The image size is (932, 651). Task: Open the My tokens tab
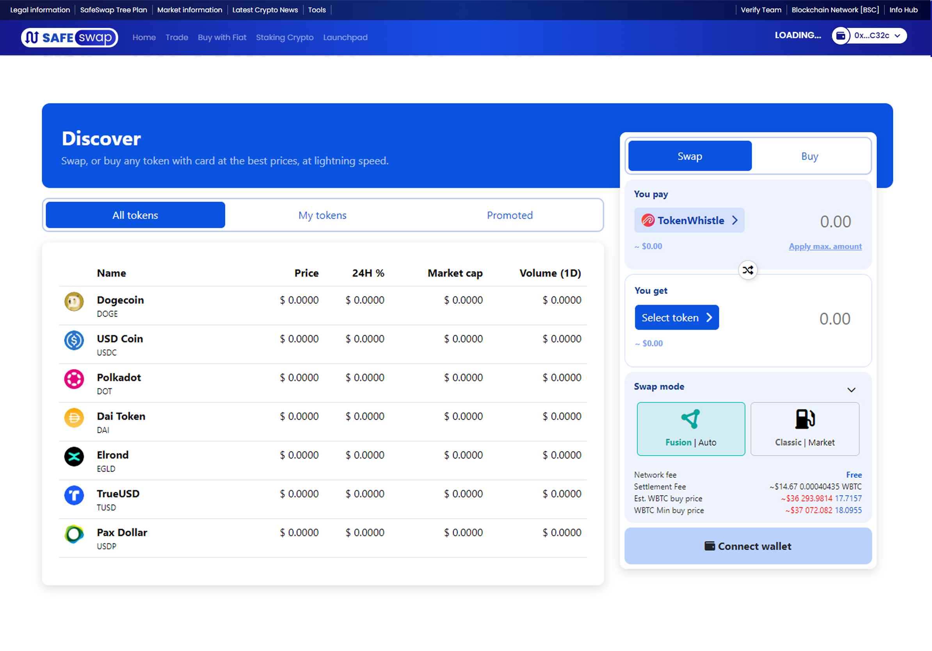point(322,215)
